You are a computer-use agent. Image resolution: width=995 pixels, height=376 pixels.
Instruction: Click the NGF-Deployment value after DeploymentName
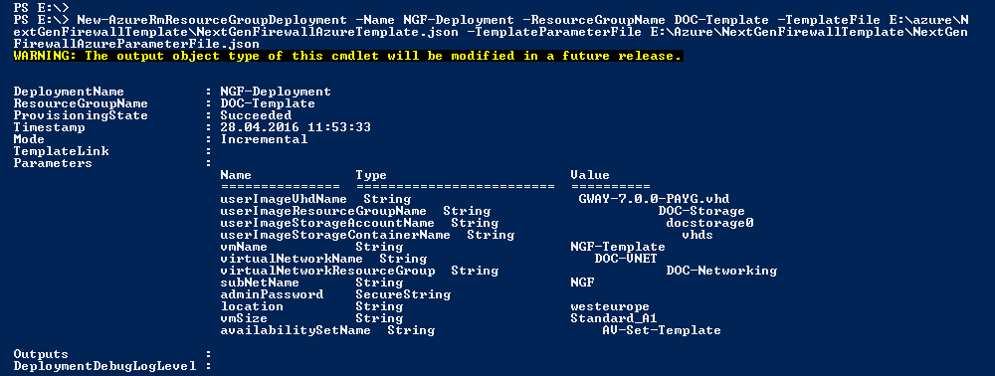coord(276,92)
